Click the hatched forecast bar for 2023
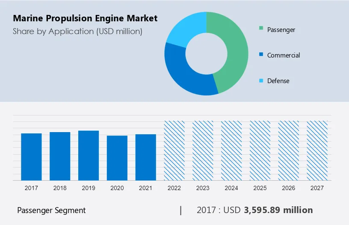This screenshot has width=349, height=225. pyautogui.click(x=203, y=150)
